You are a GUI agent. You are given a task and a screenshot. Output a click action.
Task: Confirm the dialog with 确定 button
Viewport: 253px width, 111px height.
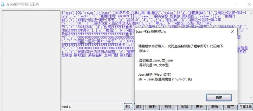coord(219,98)
